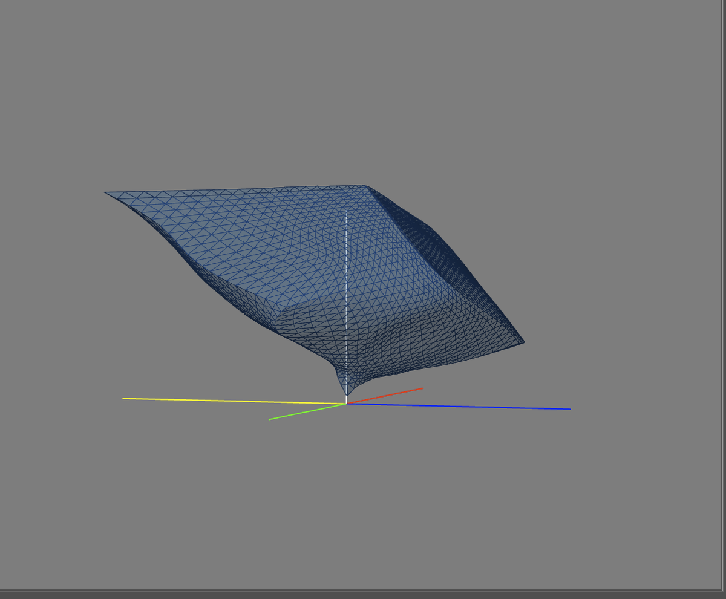Click the mesh's rightmost corner vertex

(523, 342)
